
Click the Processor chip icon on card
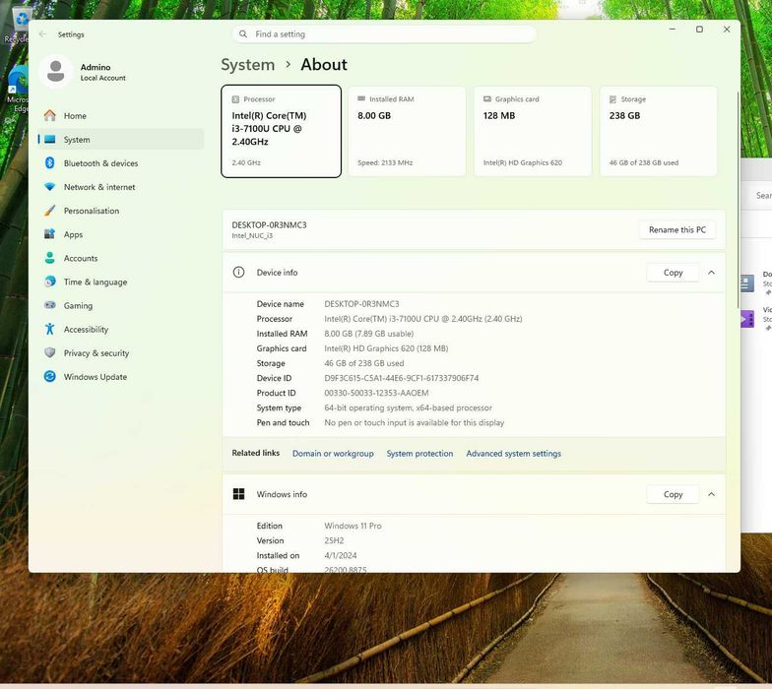[x=235, y=99]
